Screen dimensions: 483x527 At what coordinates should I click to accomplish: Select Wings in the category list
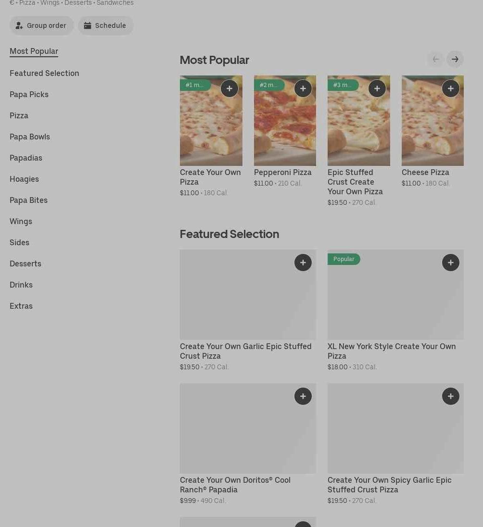click(21, 221)
